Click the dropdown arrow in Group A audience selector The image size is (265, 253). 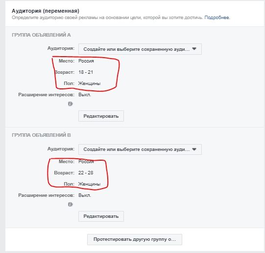click(x=194, y=49)
